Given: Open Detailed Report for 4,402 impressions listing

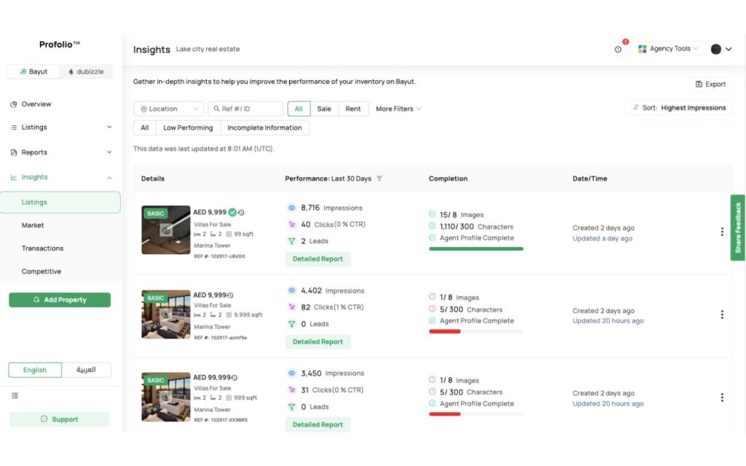Looking at the screenshot, I should [x=318, y=342].
